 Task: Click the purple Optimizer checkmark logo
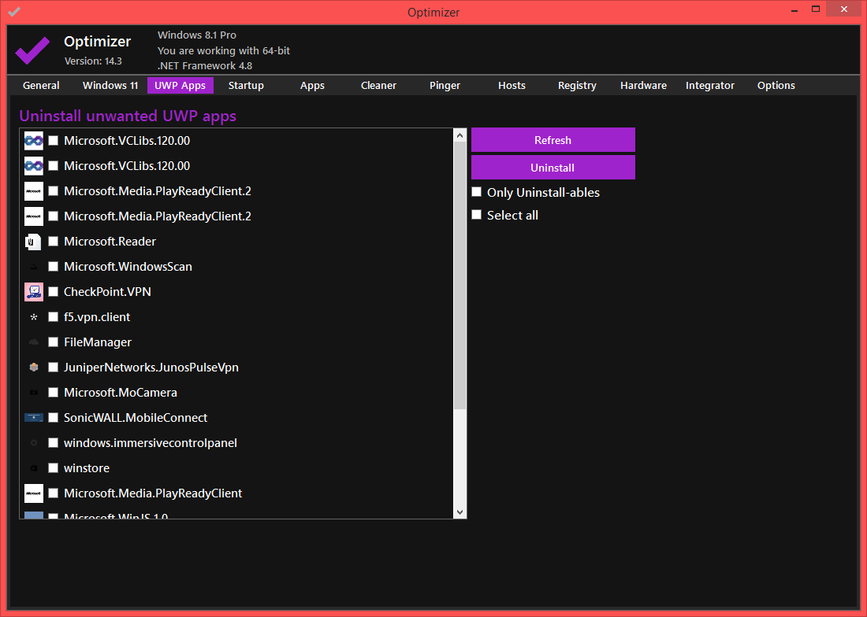(32, 51)
